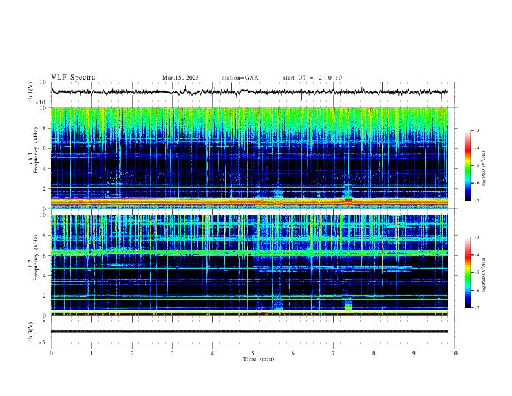Click the "2" tick on Time axis
Viewport: 512px width, 396px height.
tap(132, 353)
